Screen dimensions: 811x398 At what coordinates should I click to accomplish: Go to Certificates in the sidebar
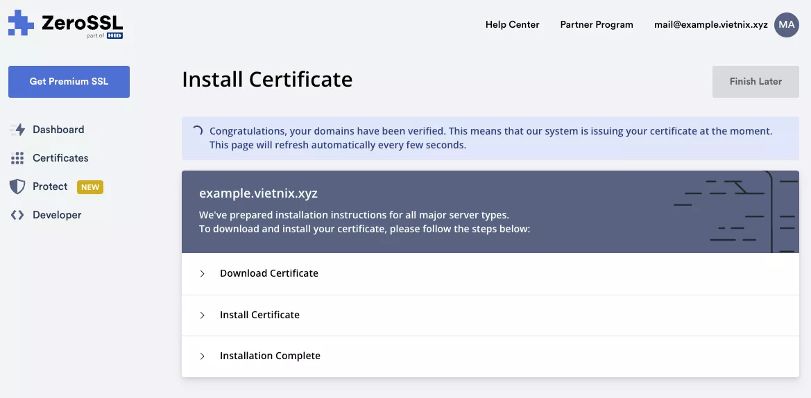pyautogui.click(x=60, y=158)
